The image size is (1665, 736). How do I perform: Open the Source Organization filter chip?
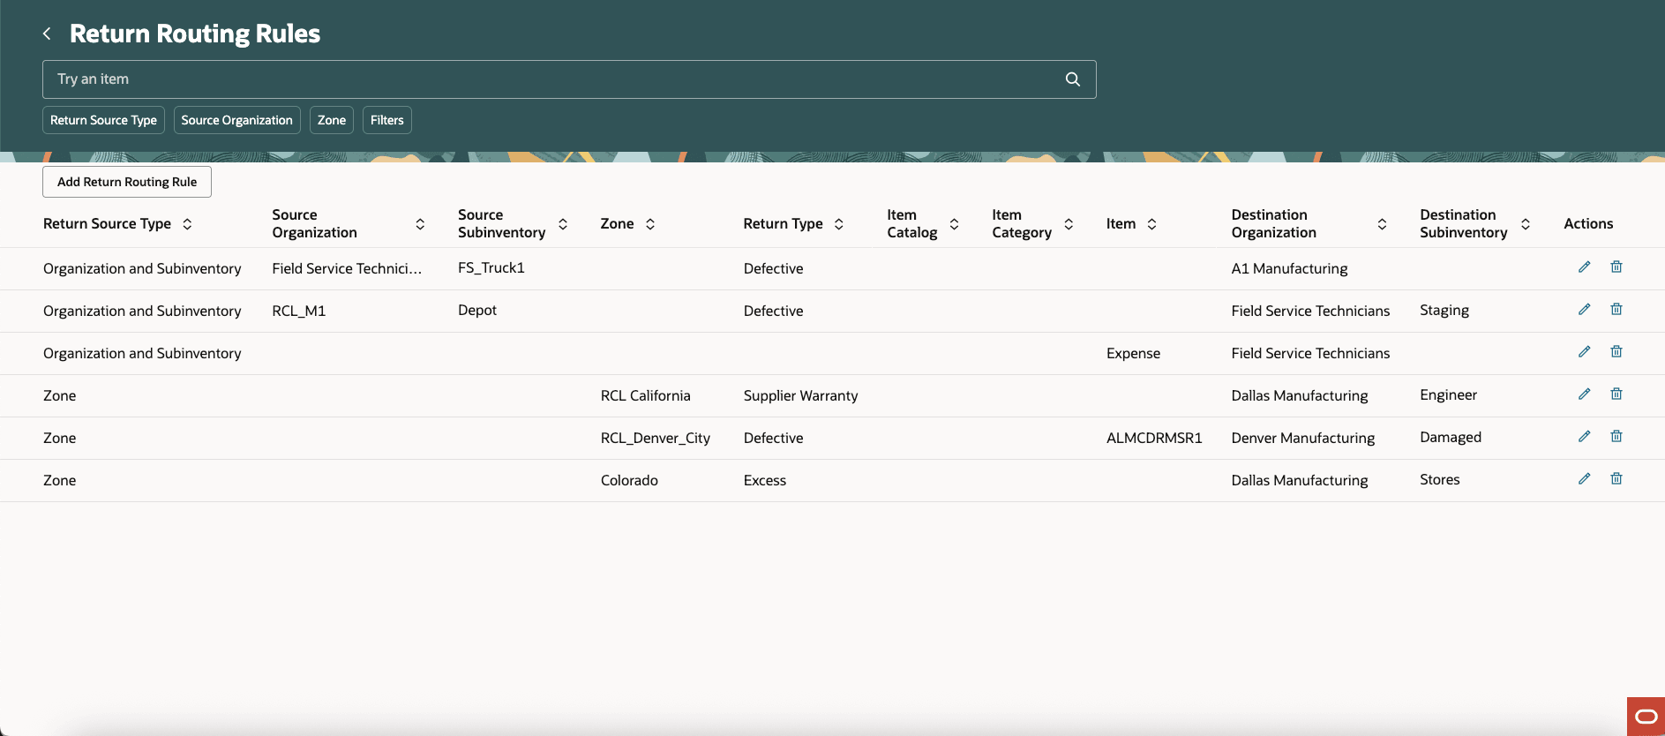(236, 120)
